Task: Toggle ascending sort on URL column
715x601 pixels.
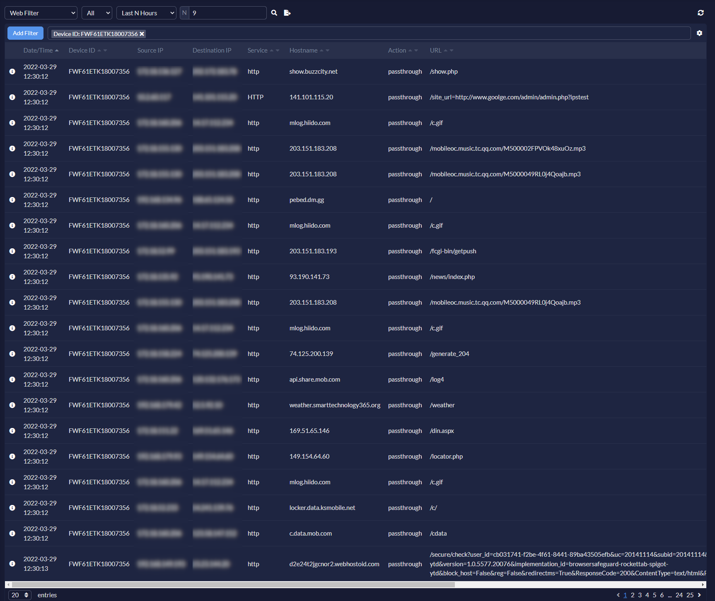Action: pyautogui.click(x=446, y=50)
